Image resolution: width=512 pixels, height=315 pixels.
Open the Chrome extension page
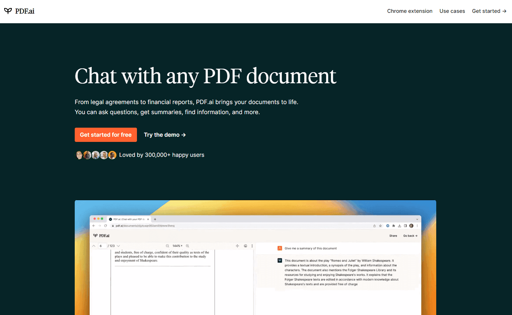pyautogui.click(x=410, y=11)
